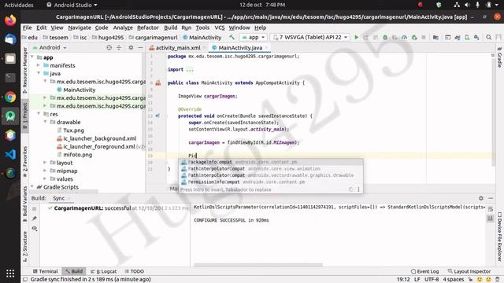The image size is (504, 283).
Task: Open Project panel gear options
Action: pos(131,47)
